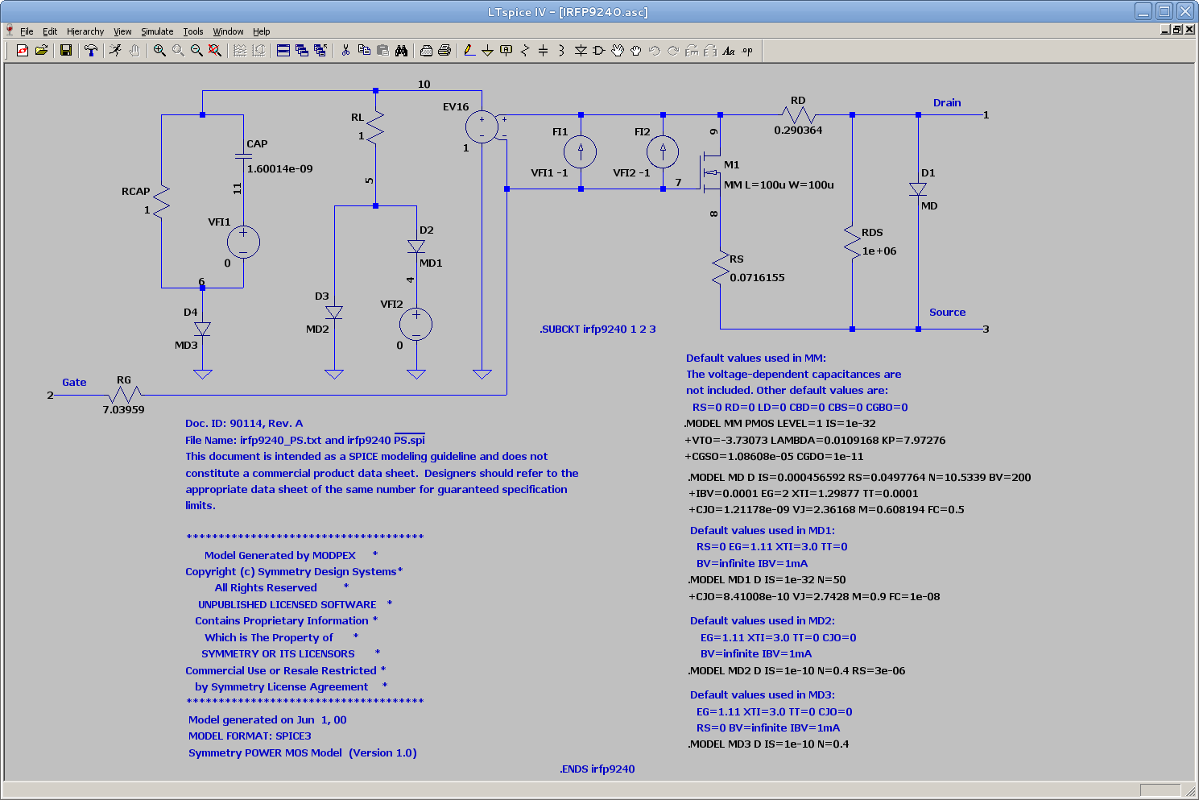Open a file with the folder icon
Screen dimensions: 1199x800
click(42, 51)
